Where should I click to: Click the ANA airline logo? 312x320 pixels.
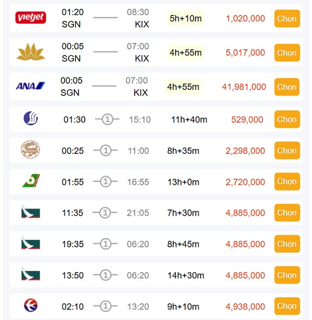tap(31, 86)
